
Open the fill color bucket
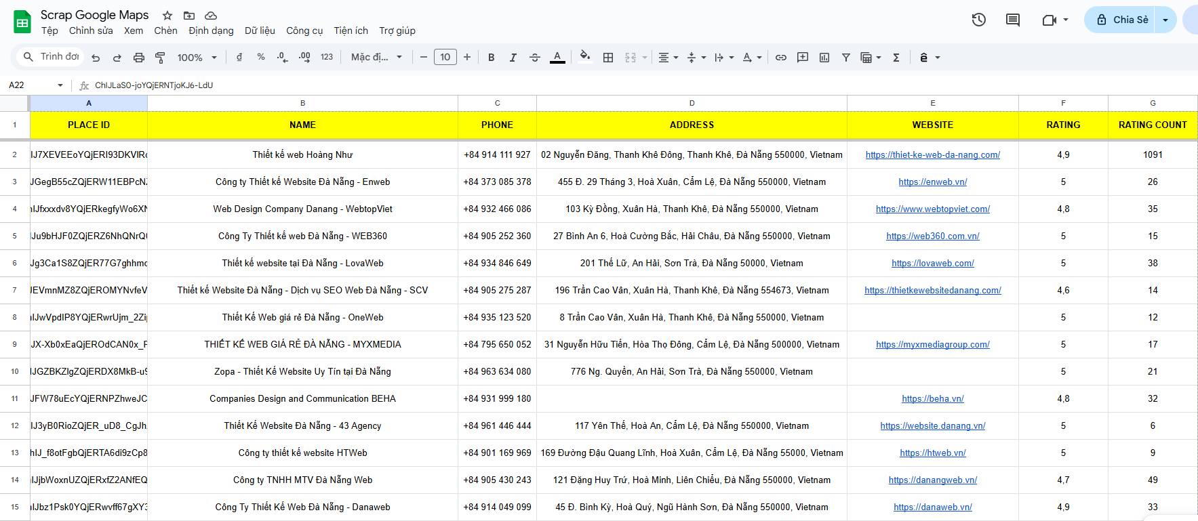coord(585,57)
